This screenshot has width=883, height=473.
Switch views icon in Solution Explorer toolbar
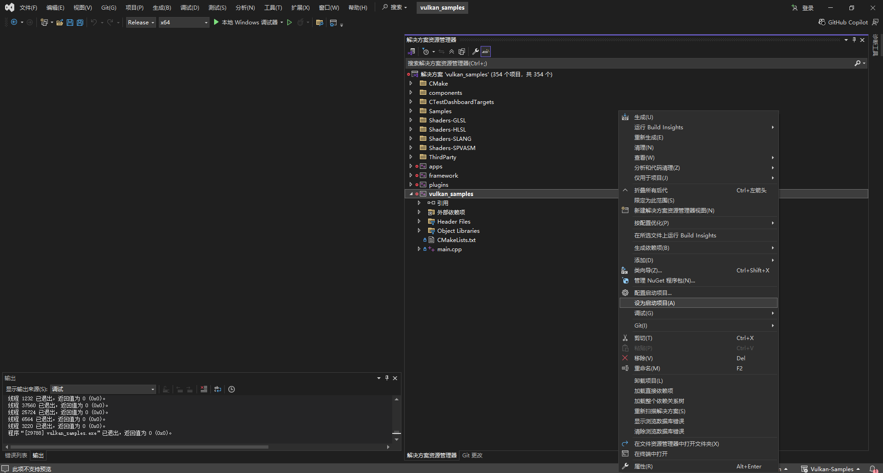412,52
